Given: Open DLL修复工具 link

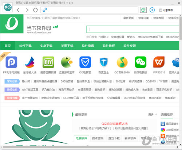Looking at the screenshot, I should 71,98.
